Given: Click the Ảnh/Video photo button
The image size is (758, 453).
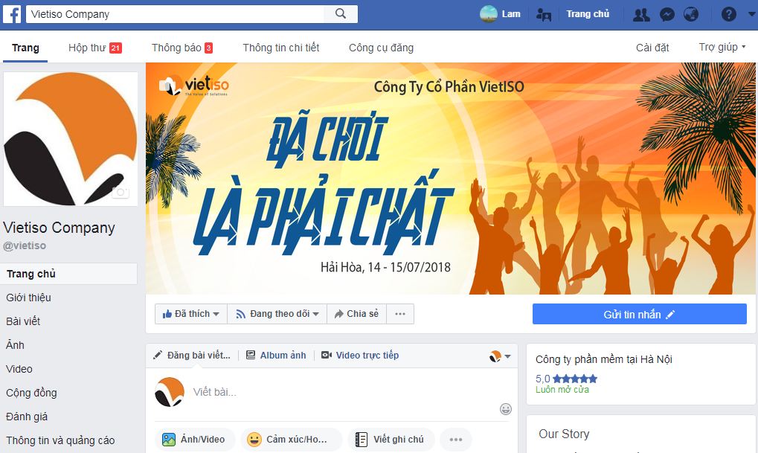Looking at the screenshot, I should click(x=194, y=440).
